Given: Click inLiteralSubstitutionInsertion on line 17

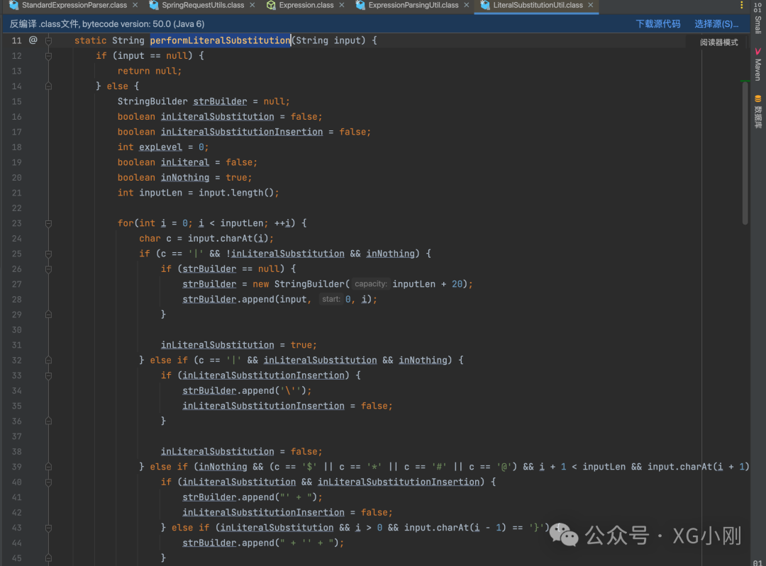Looking at the screenshot, I should click(242, 132).
